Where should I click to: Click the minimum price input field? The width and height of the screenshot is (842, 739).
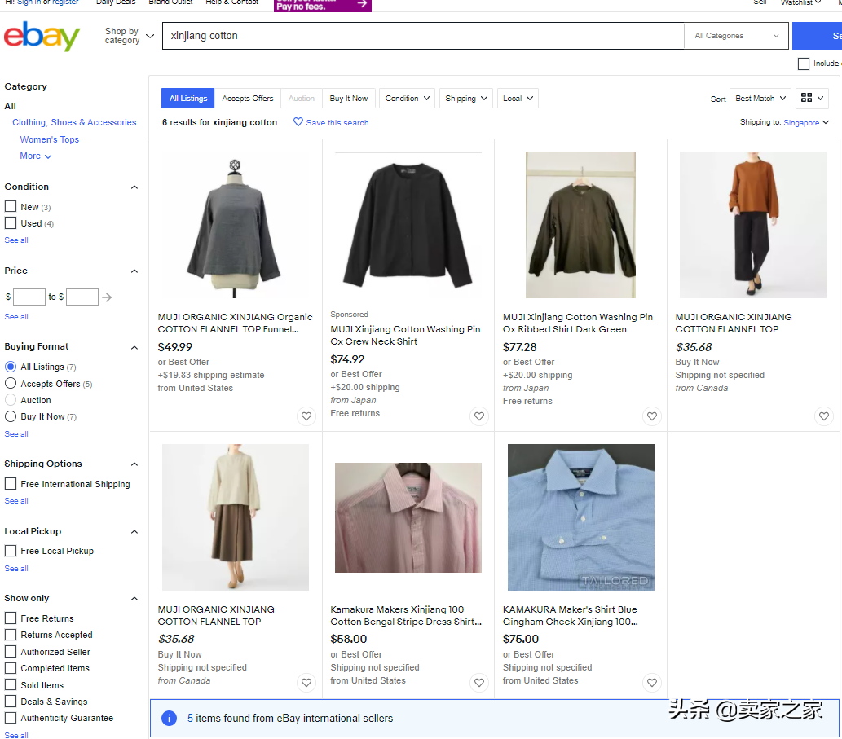(29, 297)
